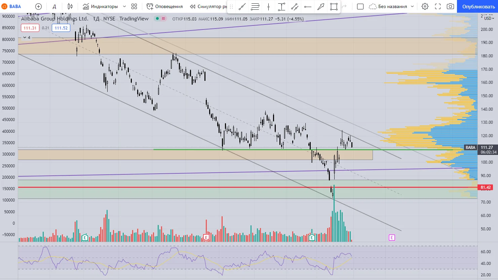This screenshot has width=498, height=280.
Task: Expand the layout management dropdown arrow
Action: (x=412, y=6)
